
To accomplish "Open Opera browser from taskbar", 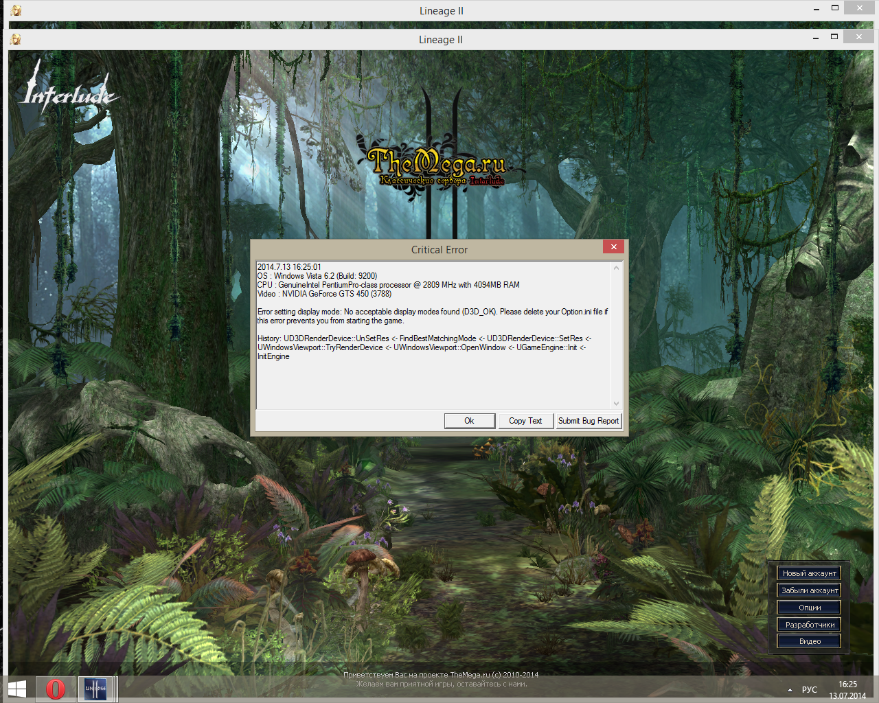I will 56,689.
